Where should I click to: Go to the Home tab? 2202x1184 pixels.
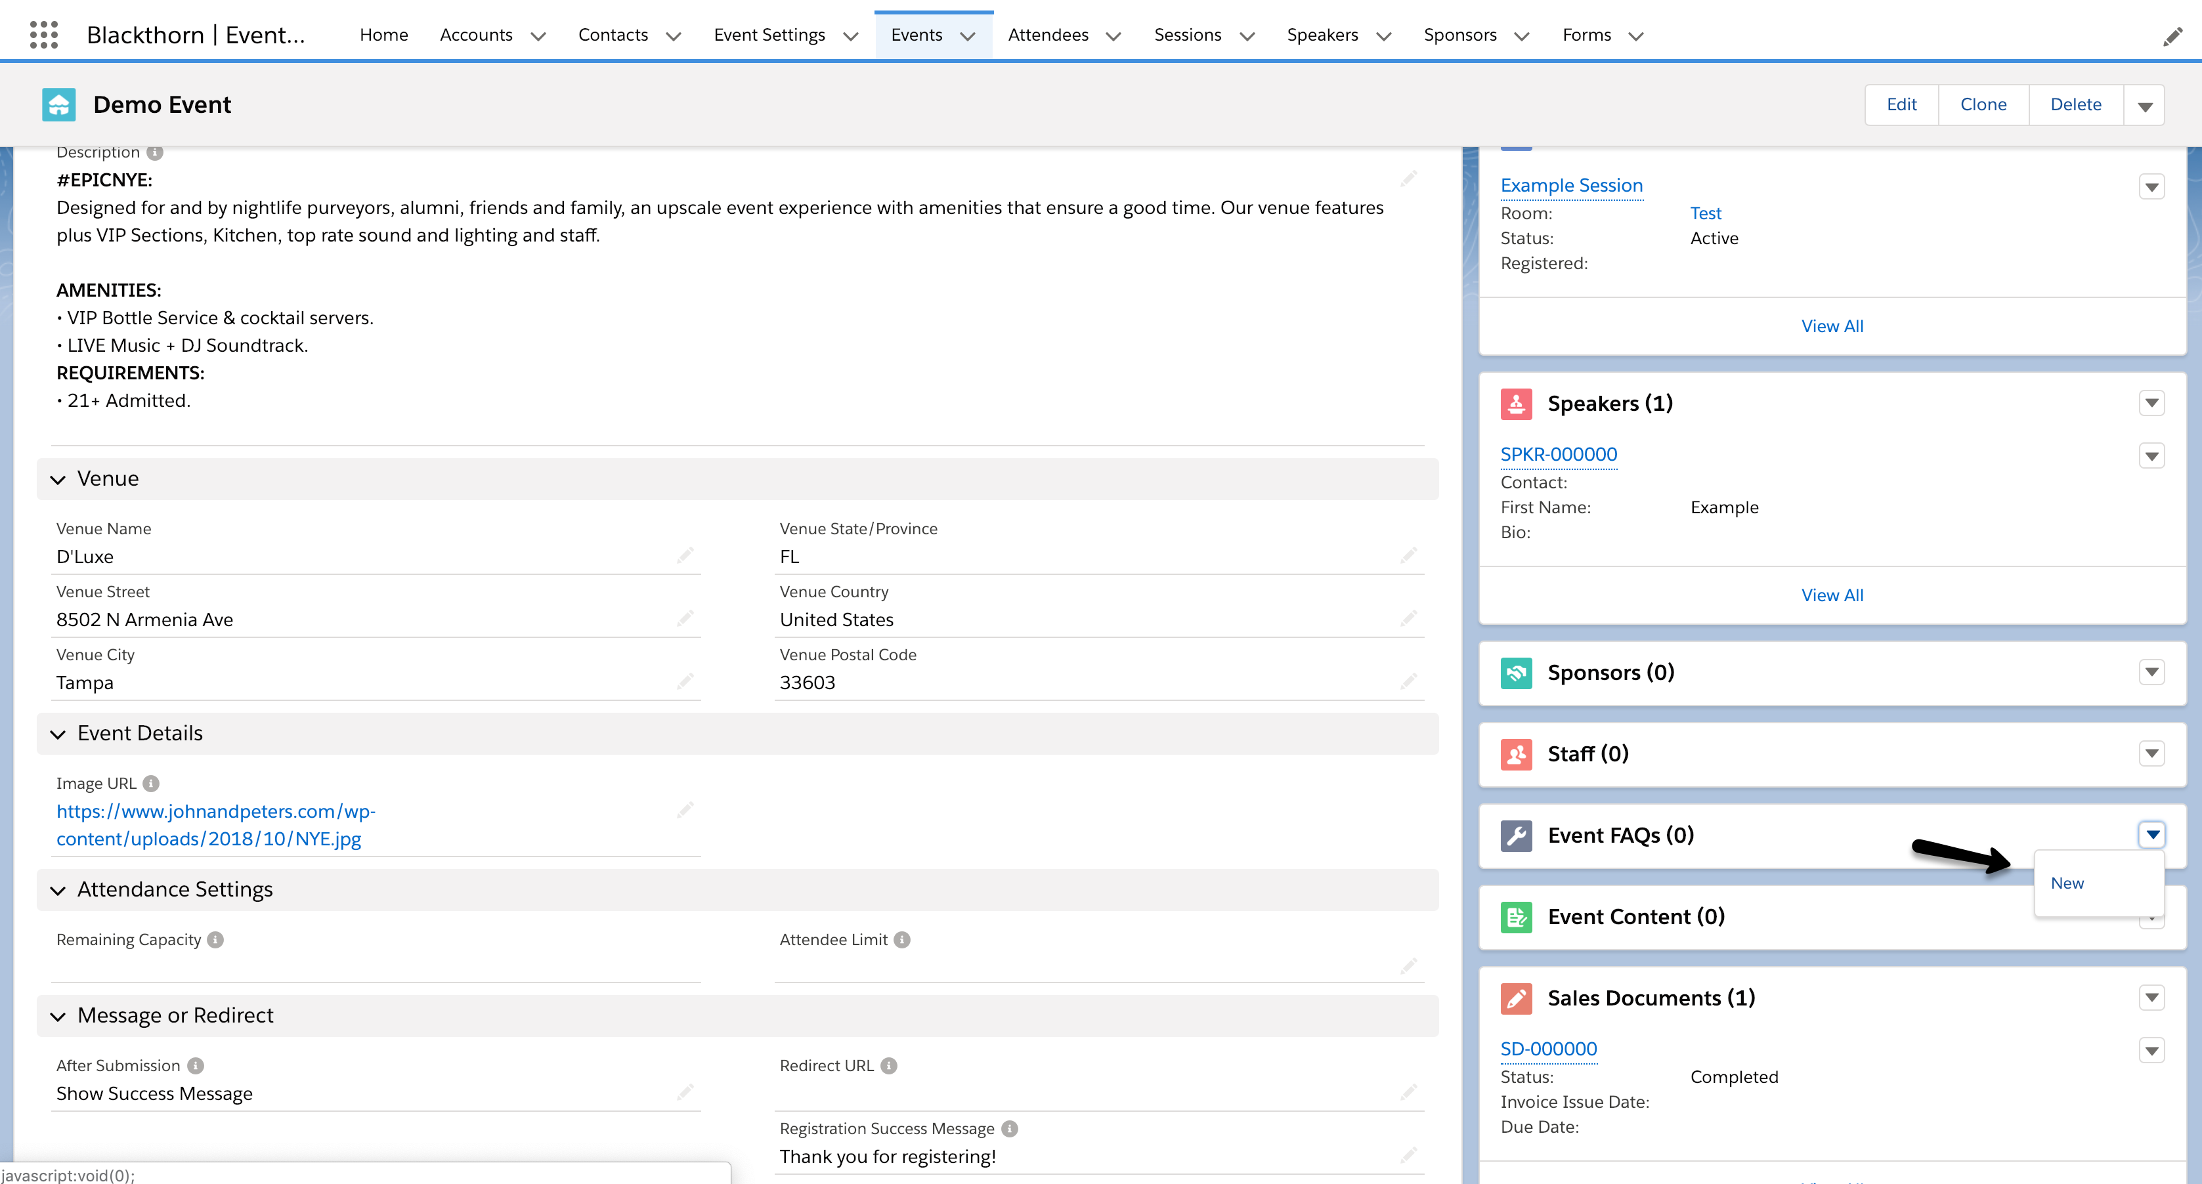(384, 35)
